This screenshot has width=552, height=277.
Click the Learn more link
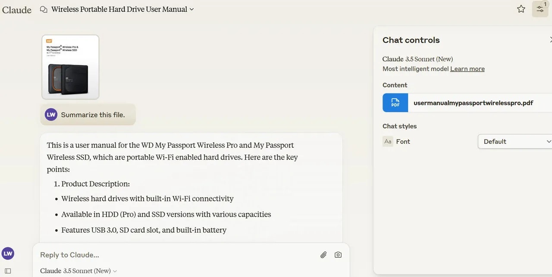point(467,69)
